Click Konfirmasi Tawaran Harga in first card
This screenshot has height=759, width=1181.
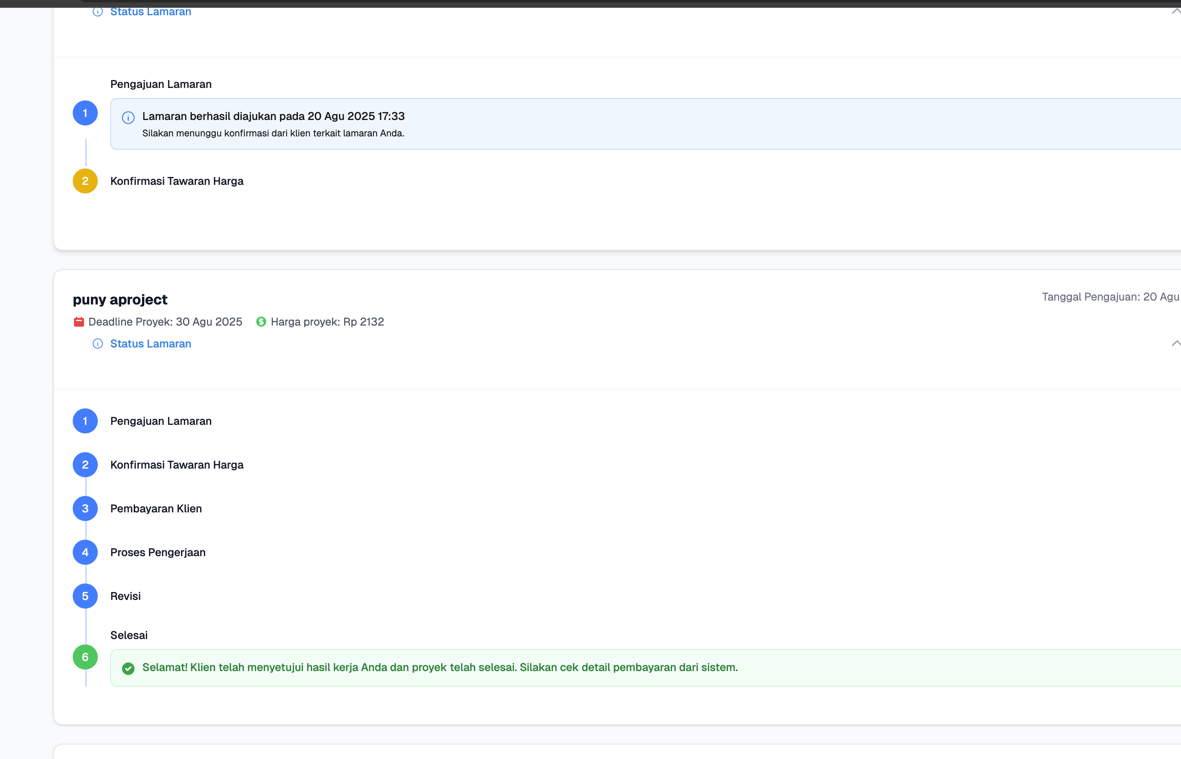pos(176,181)
